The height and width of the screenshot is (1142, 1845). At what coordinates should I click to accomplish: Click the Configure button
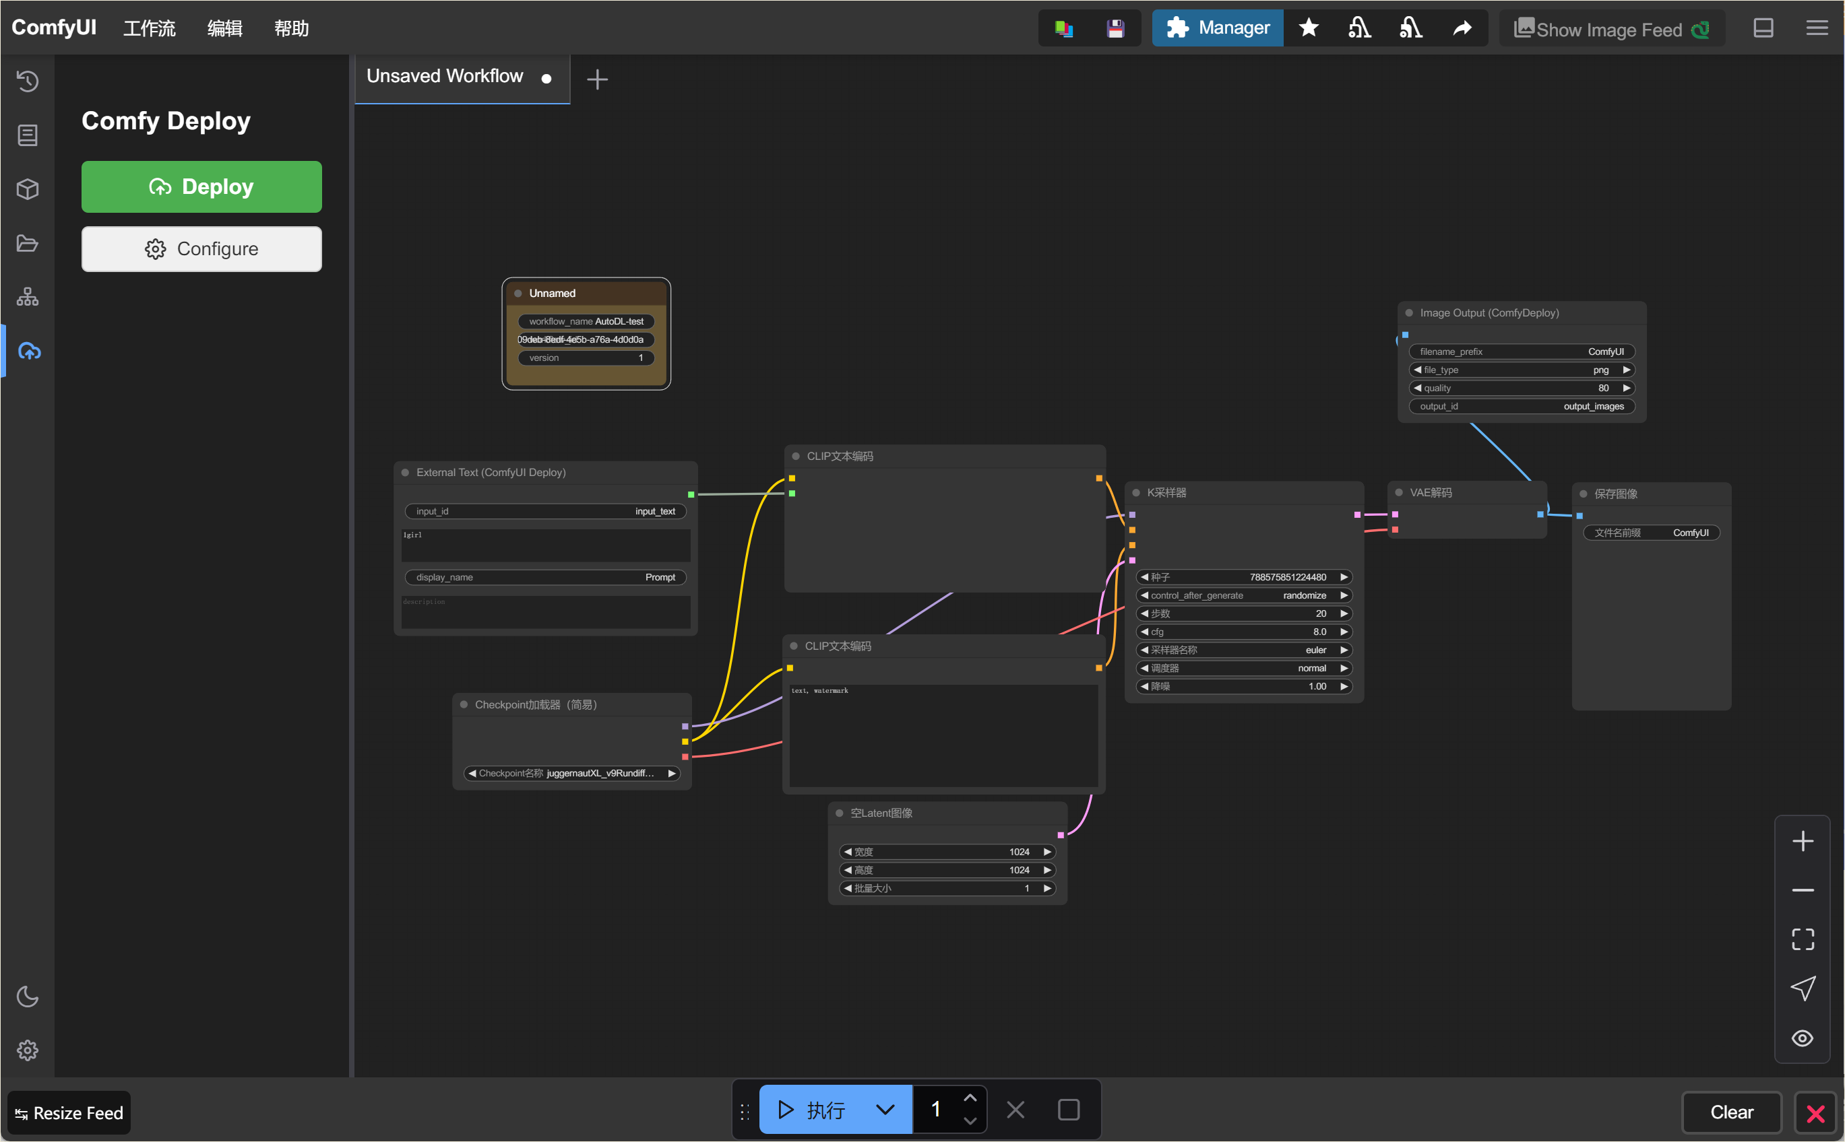[201, 248]
